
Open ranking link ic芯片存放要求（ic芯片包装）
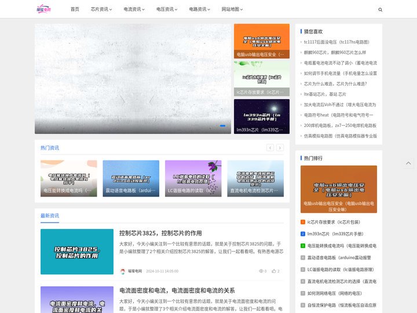pyautogui.click(x=334, y=222)
